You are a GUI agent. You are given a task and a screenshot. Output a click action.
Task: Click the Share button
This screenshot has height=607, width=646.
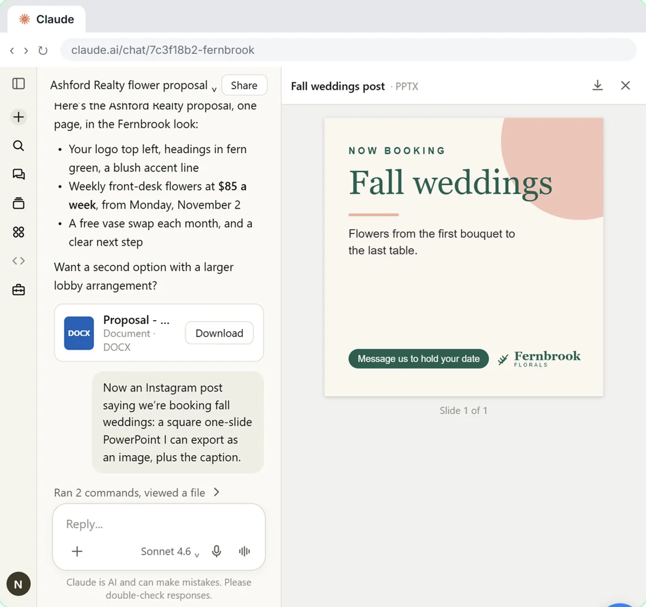[x=244, y=86]
